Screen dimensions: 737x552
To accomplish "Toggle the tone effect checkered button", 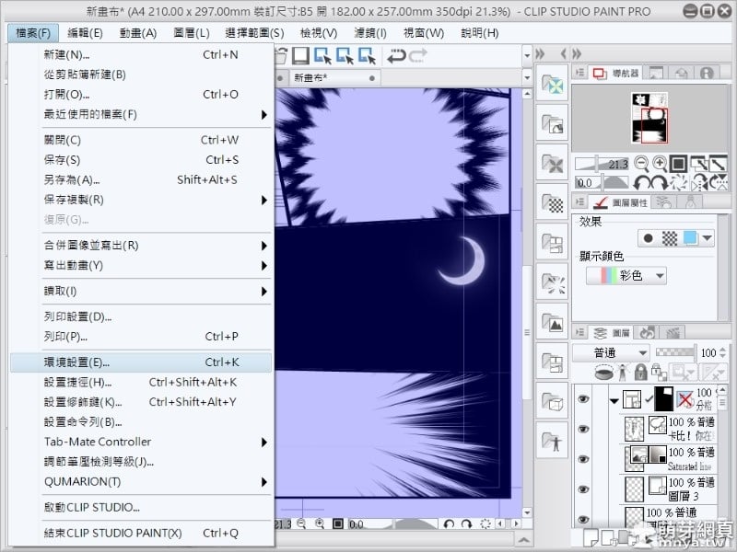I will [x=670, y=238].
